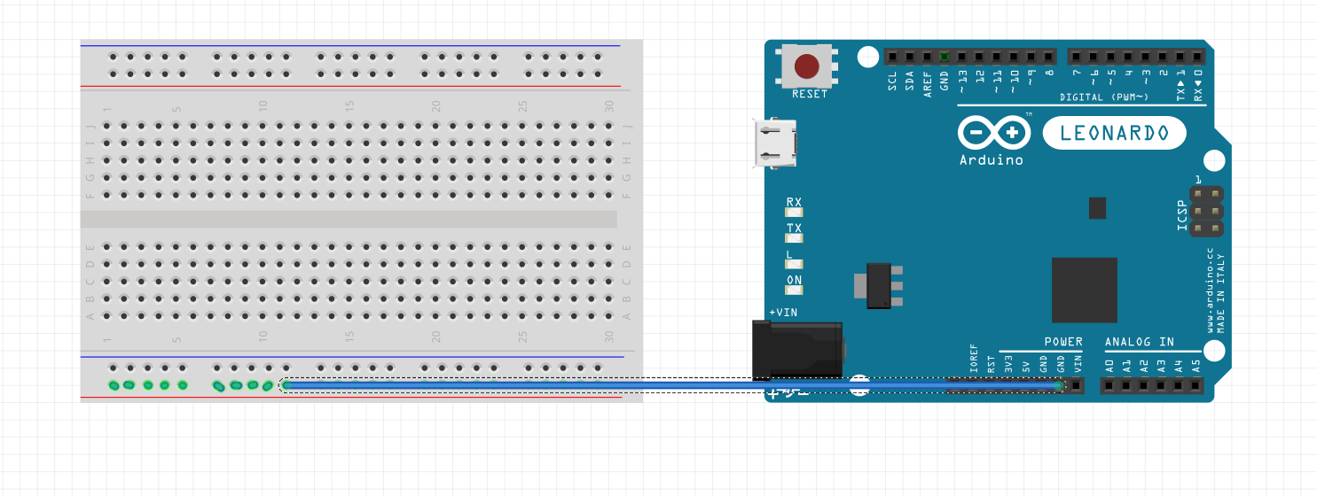Click the red RESET button on the Arduino
Image resolution: width=1317 pixels, height=496 pixels.
807,66
